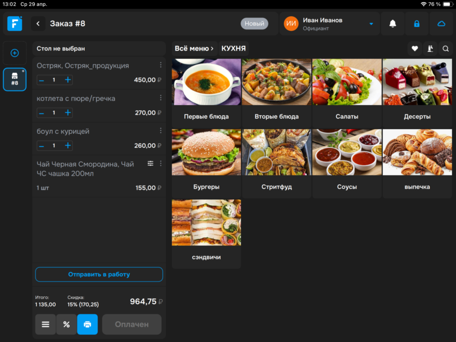Screen dimensions: 456x342
Task: Open modifiers sliders icon for Чай Черная Смородина
Action: click(x=151, y=164)
